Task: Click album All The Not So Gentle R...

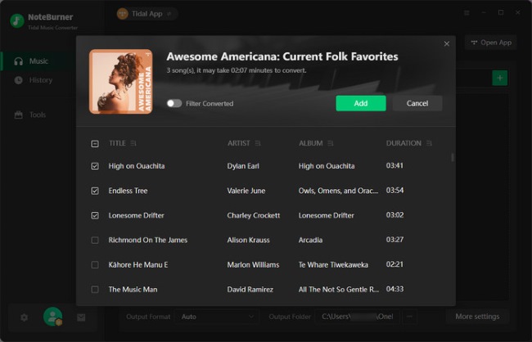Action: [x=339, y=290]
